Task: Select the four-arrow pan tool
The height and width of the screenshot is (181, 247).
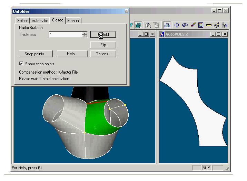Action: click(x=177, y=25)
